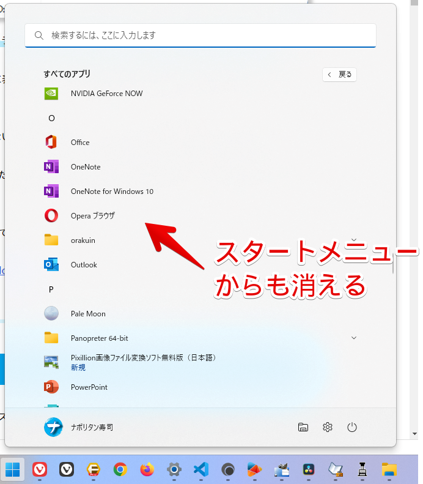Image resolution: width=423 pixels, height=484 pixels.
Task: Open the ナポリタン寿司 user account menu
Action: 79,427
